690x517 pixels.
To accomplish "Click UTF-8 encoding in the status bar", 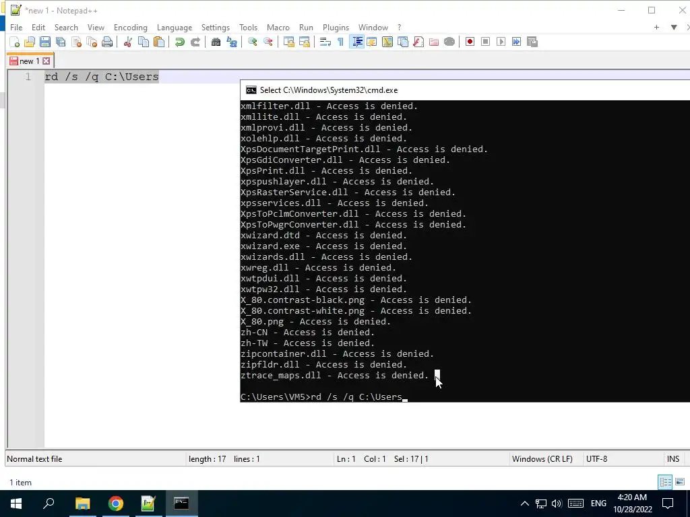I will (597, 459).
